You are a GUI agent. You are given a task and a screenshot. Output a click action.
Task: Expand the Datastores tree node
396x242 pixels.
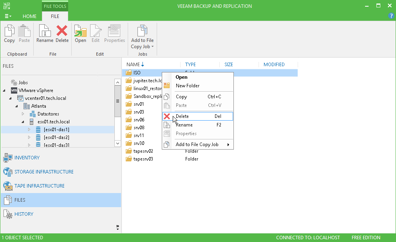point(23,114)
